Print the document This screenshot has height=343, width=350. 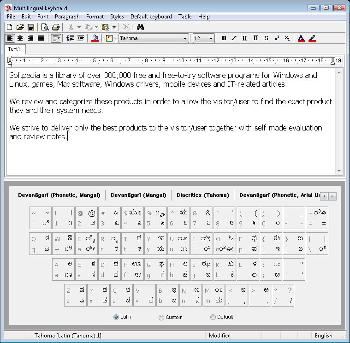(x=56, y=27)
